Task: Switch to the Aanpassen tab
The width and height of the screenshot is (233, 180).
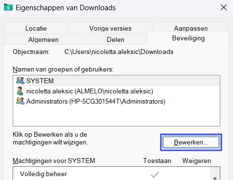Action: point(191,28)
